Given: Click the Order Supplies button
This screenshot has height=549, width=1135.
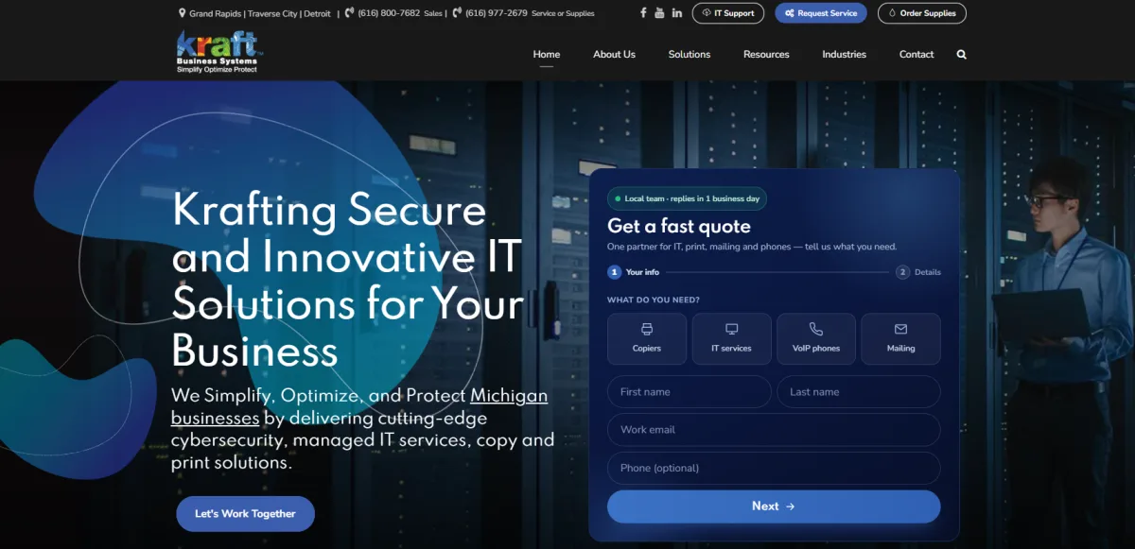Looking at the screenshot, I should pos(922,13).
